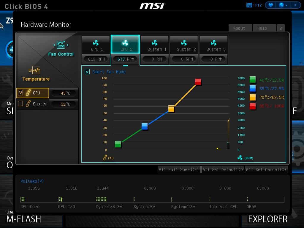Open the About tab
Viewport: 304px width, 228px height.
(x=239, y=28)
